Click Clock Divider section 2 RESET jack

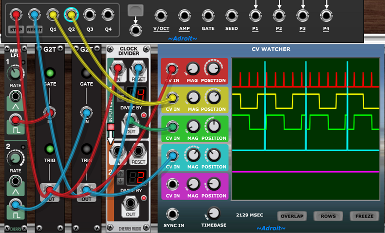click(x=138, y=151)
